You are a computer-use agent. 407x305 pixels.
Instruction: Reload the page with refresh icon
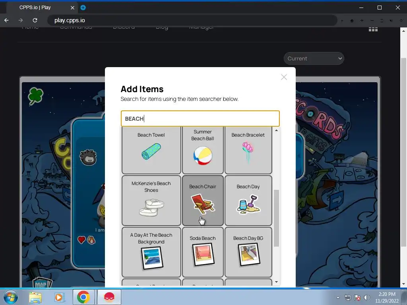click(x=35, y=20)
